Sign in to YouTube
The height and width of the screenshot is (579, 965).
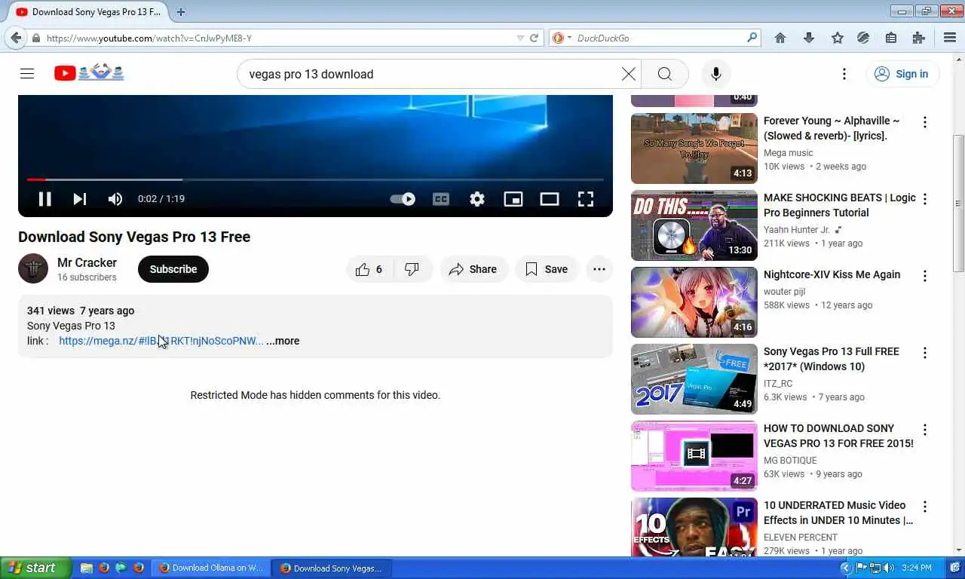(x=902, y=74)
